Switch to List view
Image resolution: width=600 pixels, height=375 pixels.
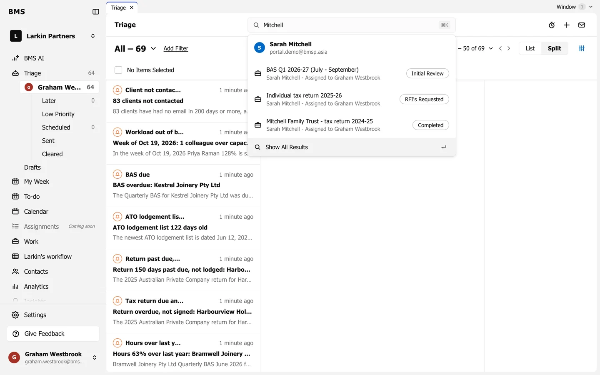[530, 48]
